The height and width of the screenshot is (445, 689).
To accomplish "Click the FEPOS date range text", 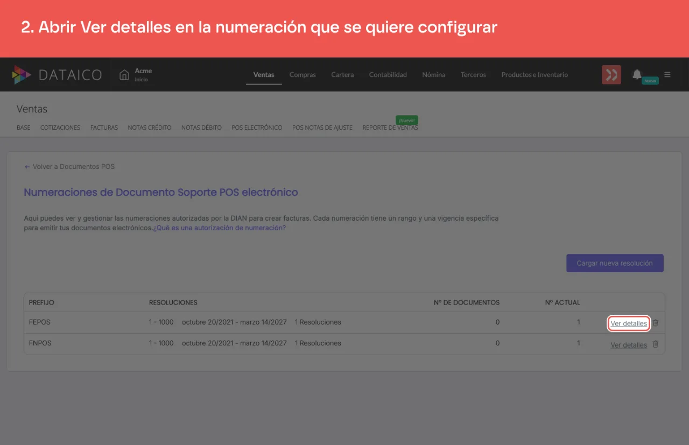I will [x=234, y=322].
